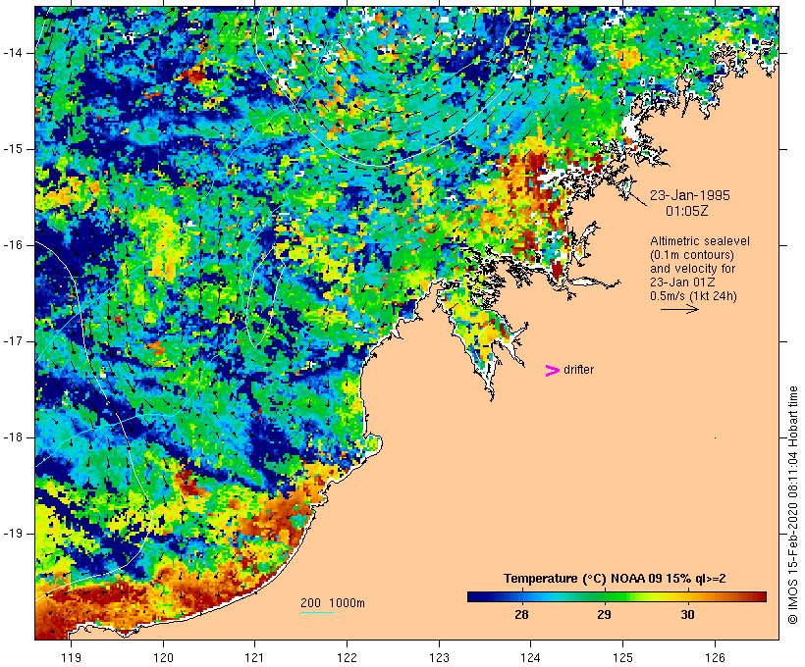Screen dimensions: 805x667
Task: Click the latitude axis label -19
Action: (x=13, y=534)
